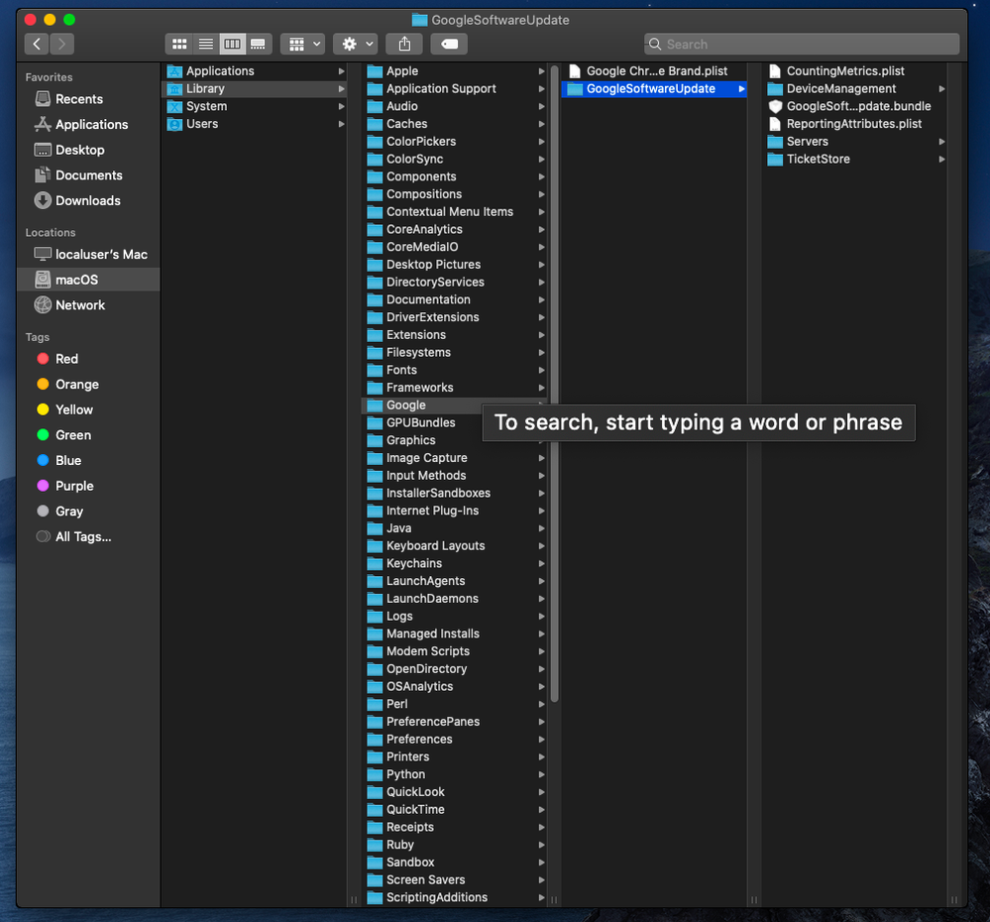
Task: Filter by the Gray tag
Action: 88,511
